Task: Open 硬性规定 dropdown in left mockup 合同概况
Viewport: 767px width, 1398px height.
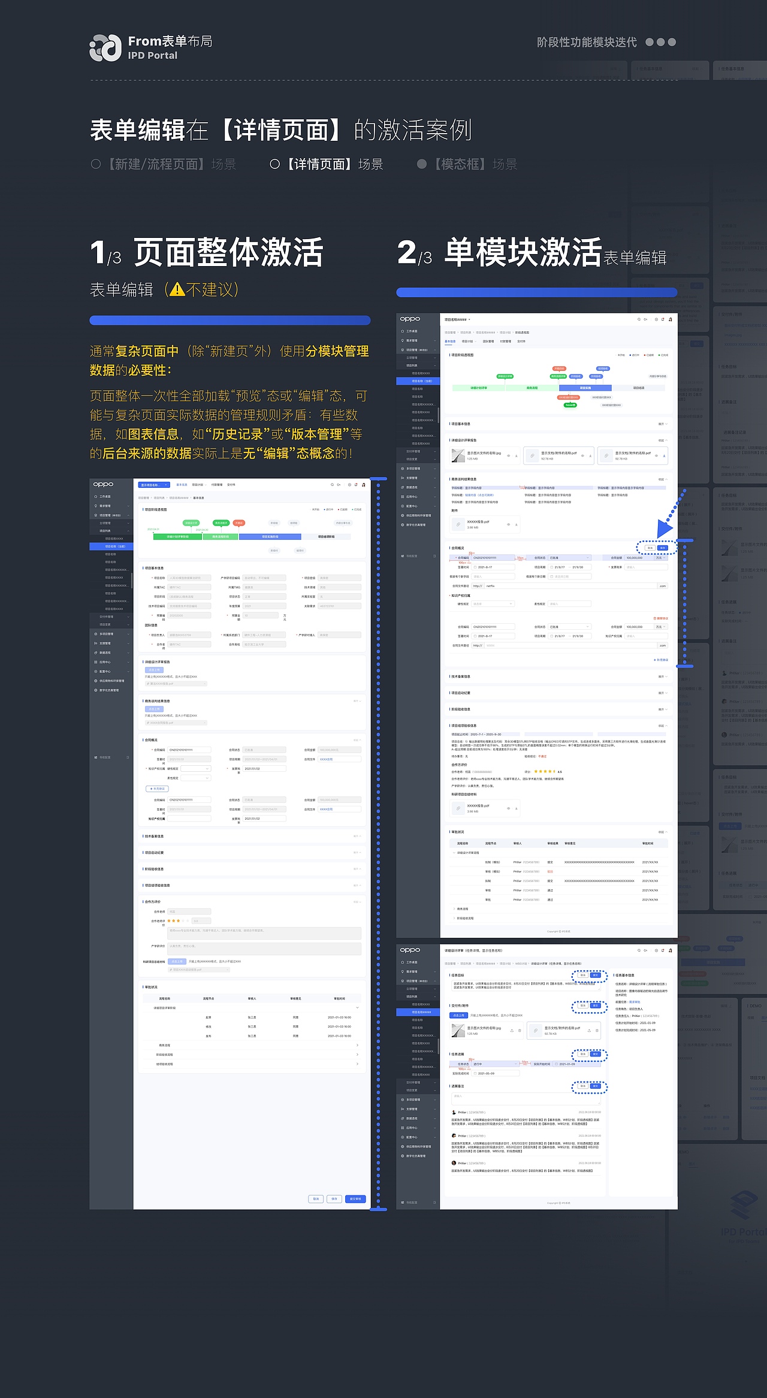Action: coord(196,768)
